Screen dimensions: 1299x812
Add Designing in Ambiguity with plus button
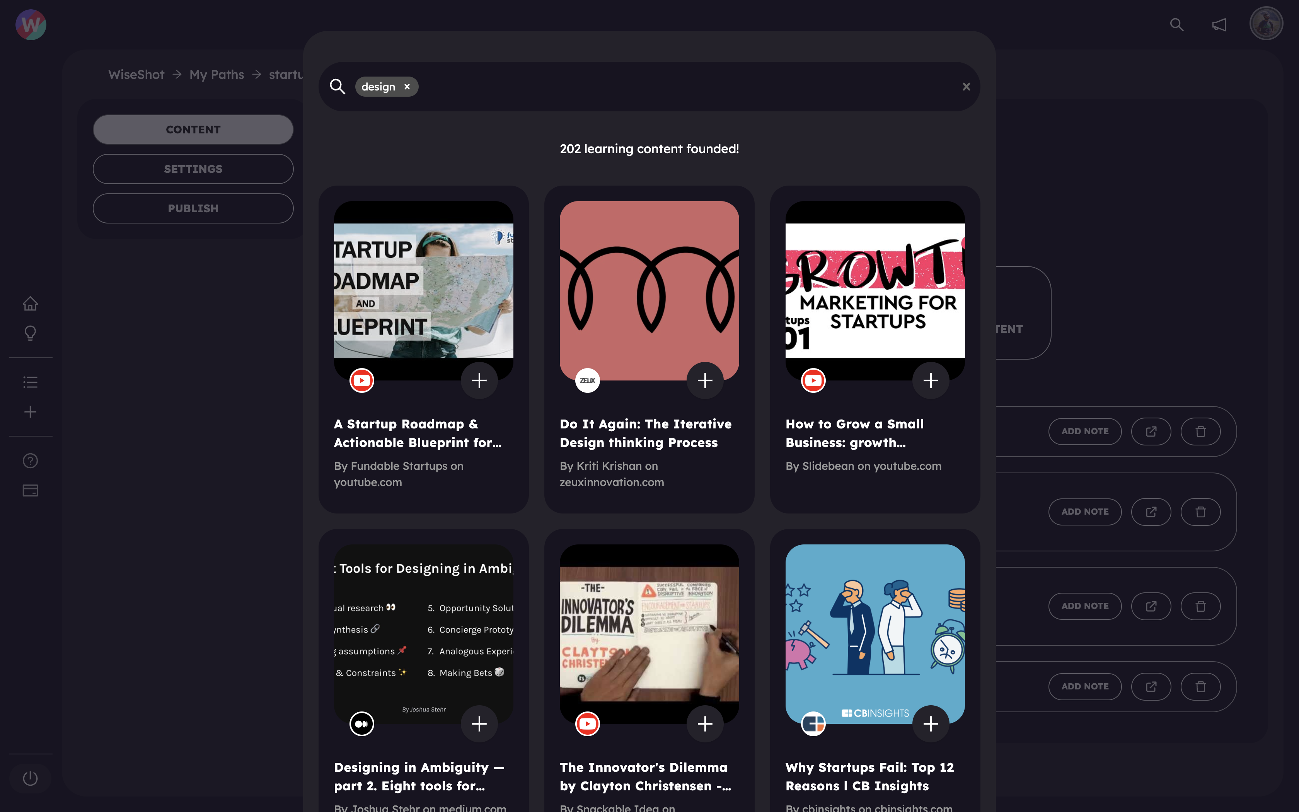click(x=479, y=723)
